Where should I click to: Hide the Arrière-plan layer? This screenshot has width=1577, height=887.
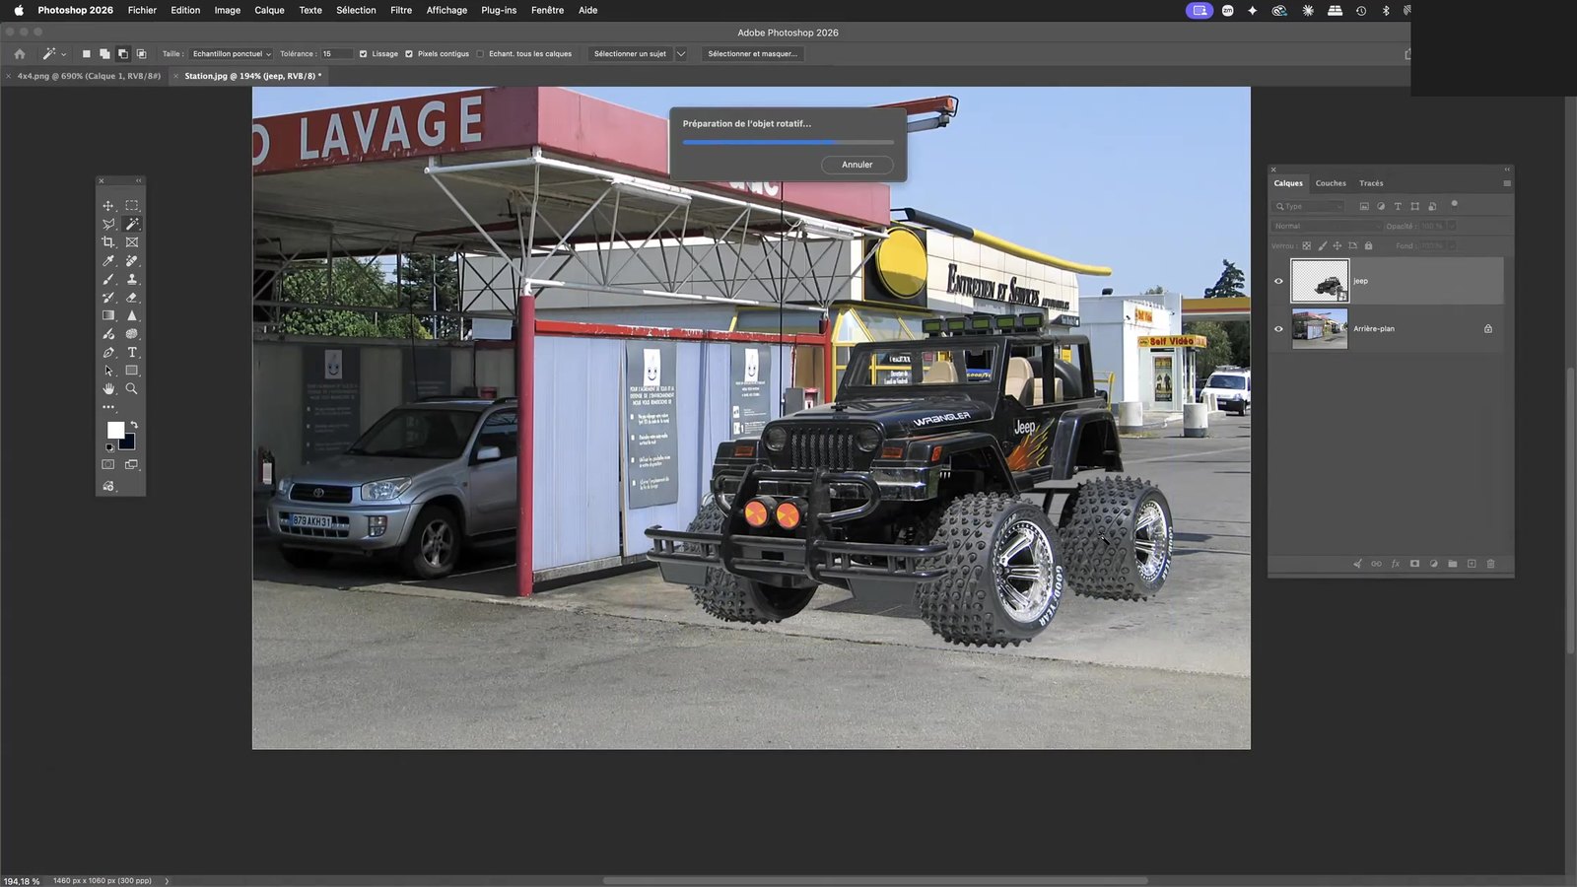pos(1279,329)
